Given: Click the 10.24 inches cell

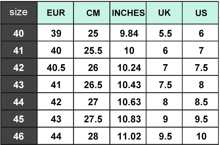Looking at the screenshot, I should (128, 68).
